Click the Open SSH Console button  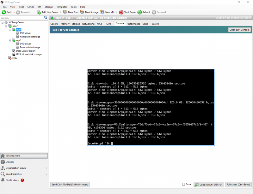click(239, 30)
